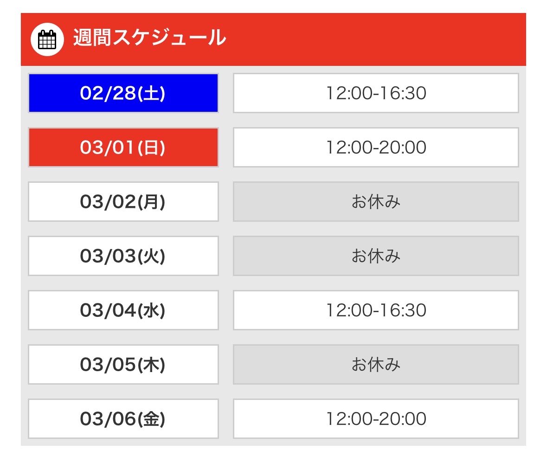
Task: Click the お休み cell for 03/03 Tuesday
Action: click(375, 256)
